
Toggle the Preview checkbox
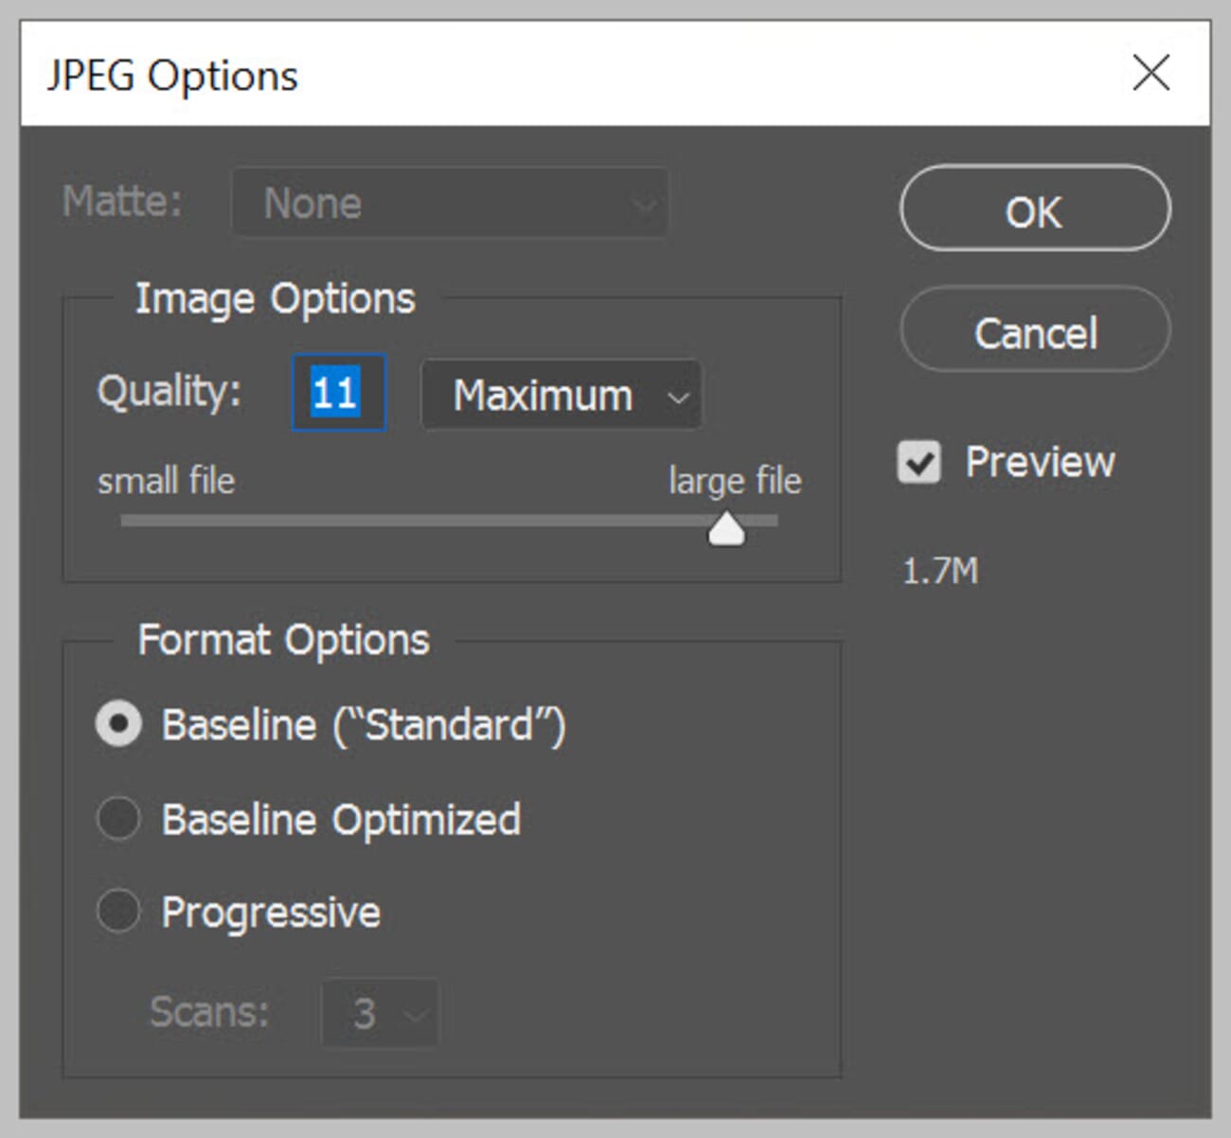coord(917,461)
